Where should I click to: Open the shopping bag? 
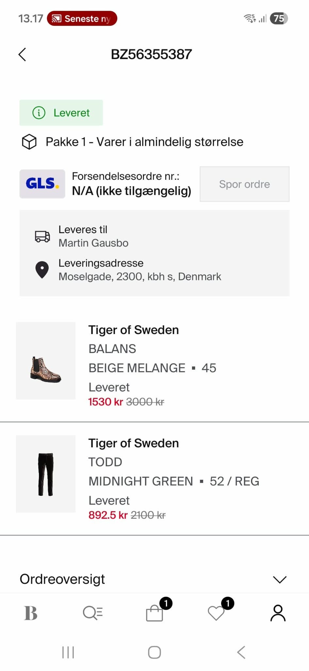pyautogui.click(x=154, y=613)
